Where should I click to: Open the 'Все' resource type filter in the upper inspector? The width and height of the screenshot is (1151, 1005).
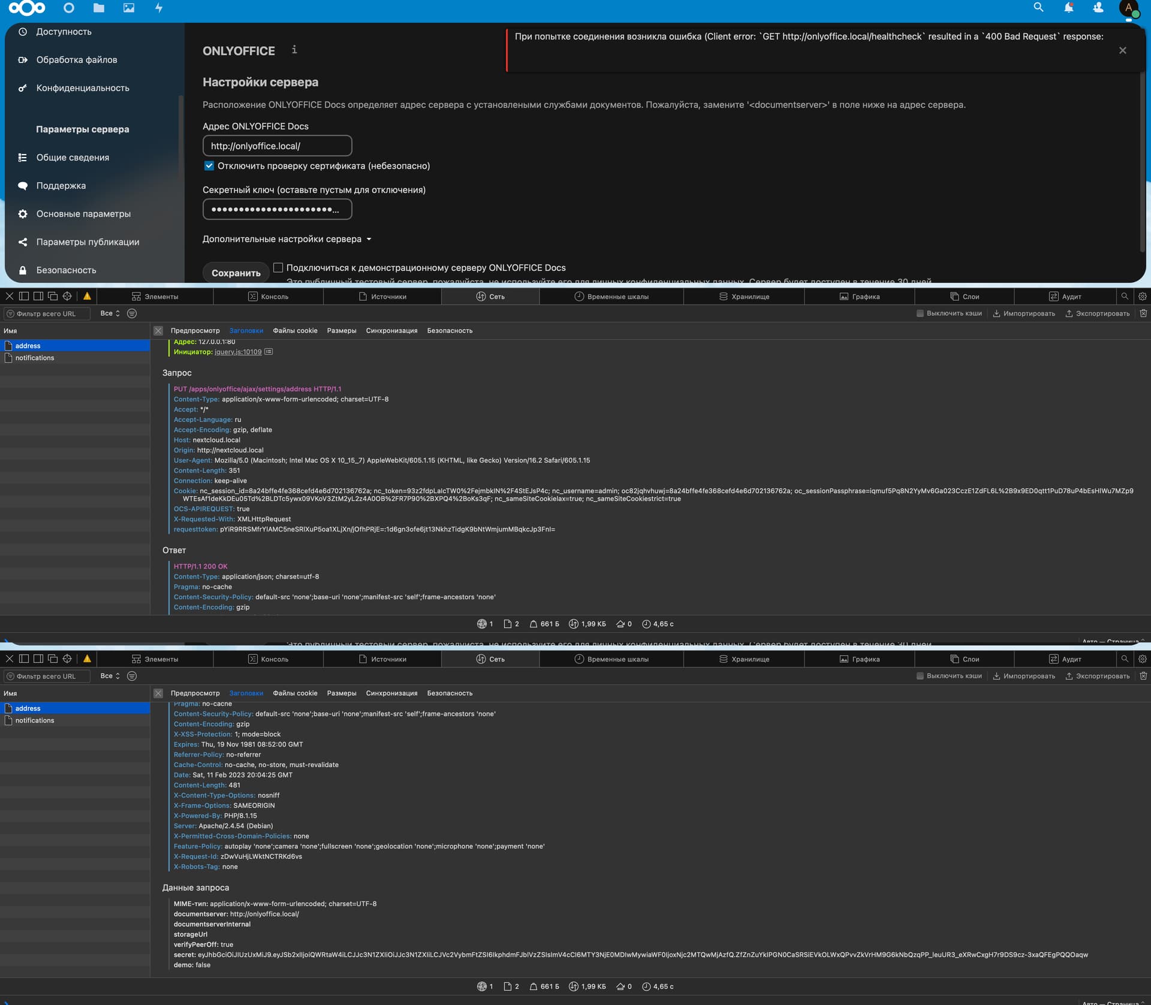coord(110,313)
